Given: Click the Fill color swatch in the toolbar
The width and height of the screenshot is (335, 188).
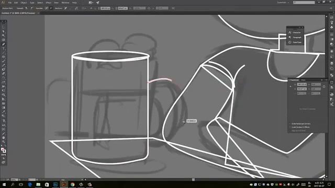Looking at the screenshot, I should (x=3, y=149).
